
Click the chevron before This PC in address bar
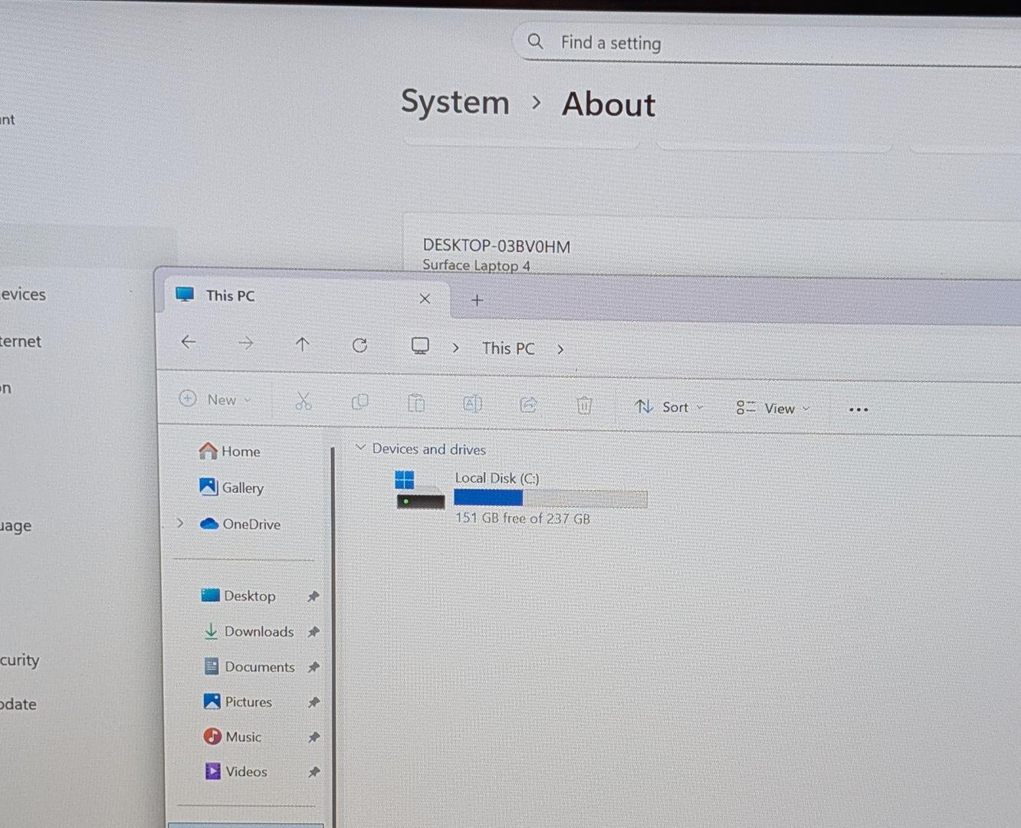click(455, 347)
